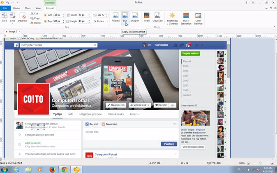The width and height of the screenshot is (277, 173).
Task: Click the search magnifier in Facebook bar
Action: coord(95,45)
